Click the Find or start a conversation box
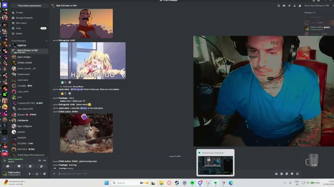The width and height of the screenshot is (334, 187). tap(29, 5)
